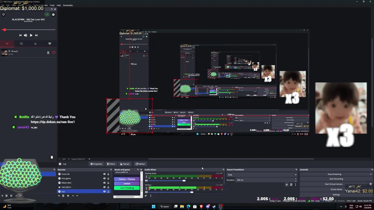Hide the follow Alert source
This screenshot has width=374, height=210.
click(104, 183)
